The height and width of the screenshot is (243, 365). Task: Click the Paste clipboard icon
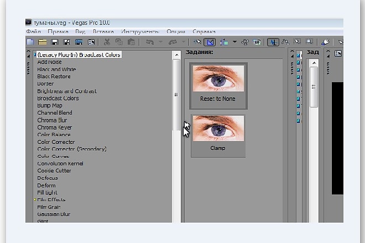[131, 42]
